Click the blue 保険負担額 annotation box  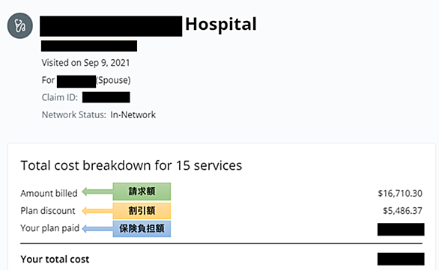[x=142, y=229]
